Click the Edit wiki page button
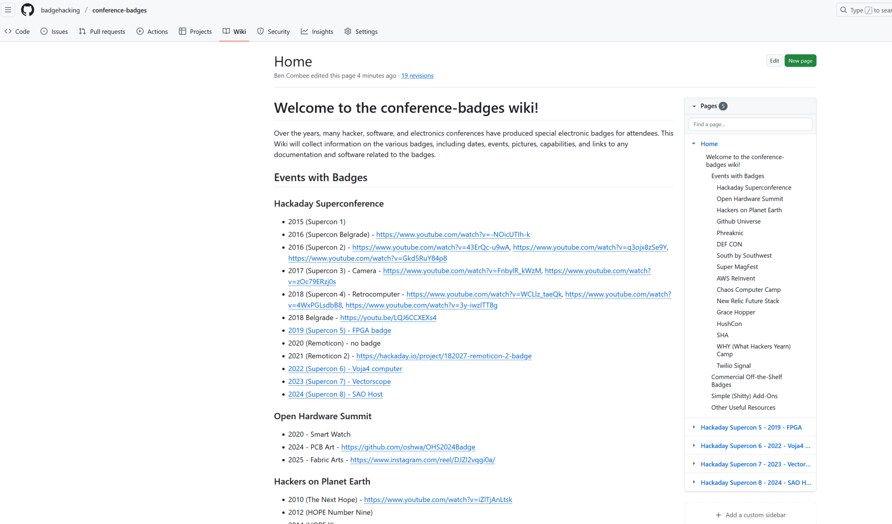The image size is (892, 524). tap(774, 61)
